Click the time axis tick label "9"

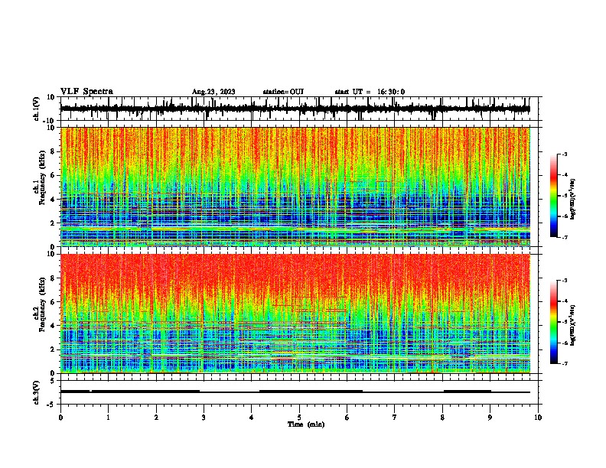490,418
